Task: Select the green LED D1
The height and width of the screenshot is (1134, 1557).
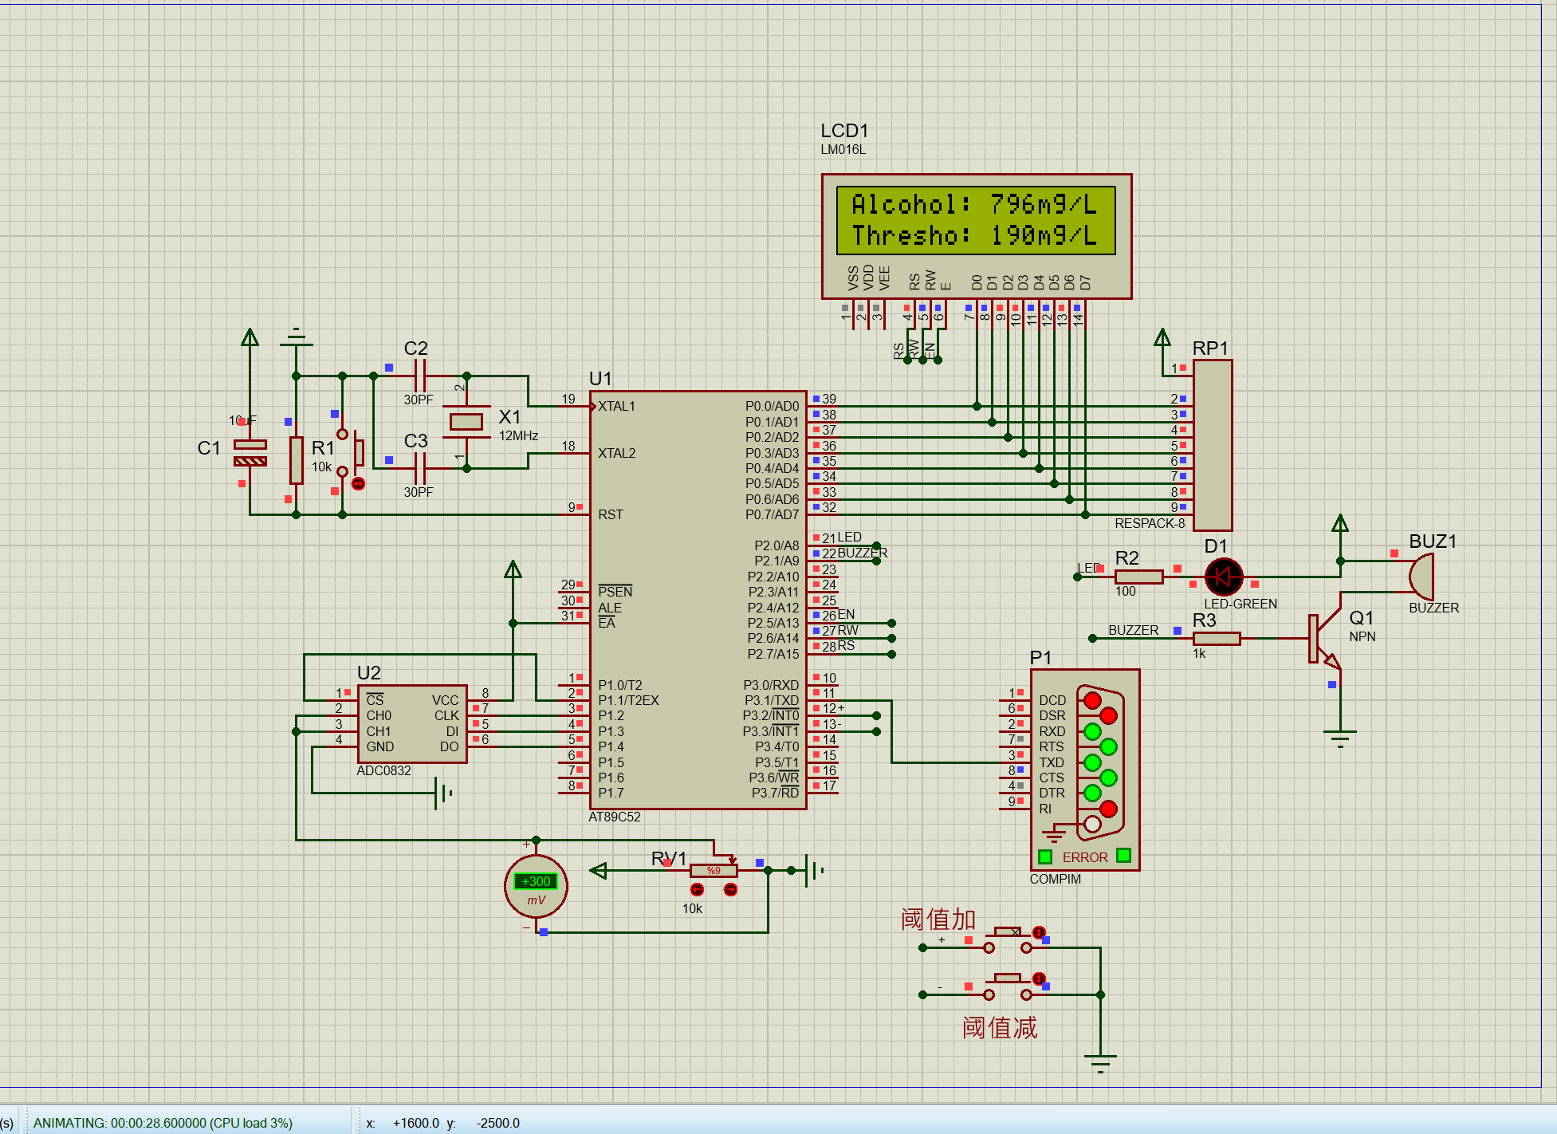Action: pos(1223,577)
